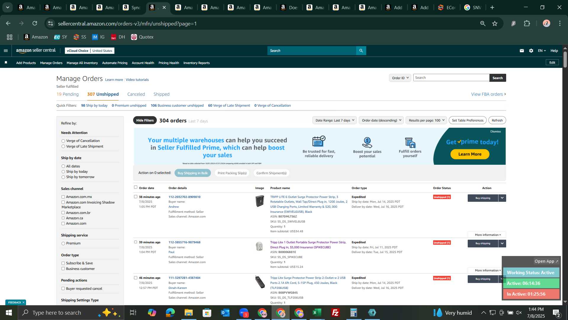Bookmark this page with the star icon
568x320 pixels.
pos(495,23)
